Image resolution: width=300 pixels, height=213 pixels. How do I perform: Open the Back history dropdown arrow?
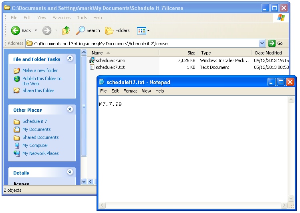(x=36, y=30)
